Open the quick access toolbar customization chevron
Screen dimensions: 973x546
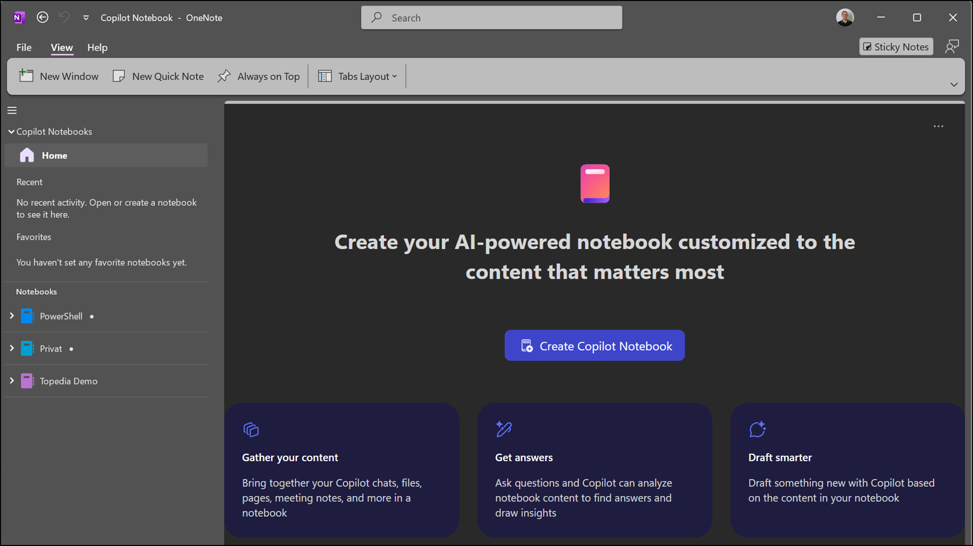point(85,17)
